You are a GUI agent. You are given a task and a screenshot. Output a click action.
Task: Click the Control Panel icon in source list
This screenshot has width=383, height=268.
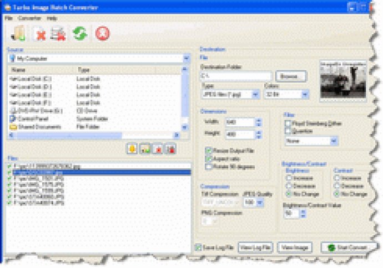click(12, 118)
